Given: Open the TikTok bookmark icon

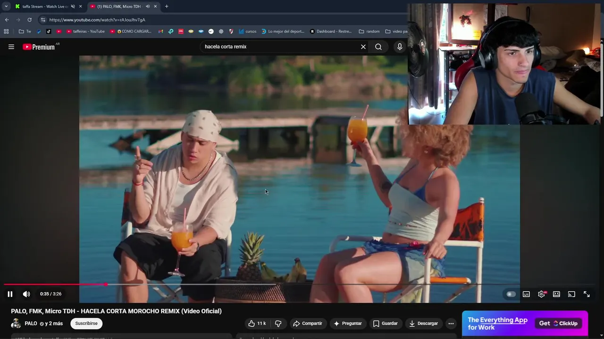Looking at the screenshot, I should tap(49, 32).
